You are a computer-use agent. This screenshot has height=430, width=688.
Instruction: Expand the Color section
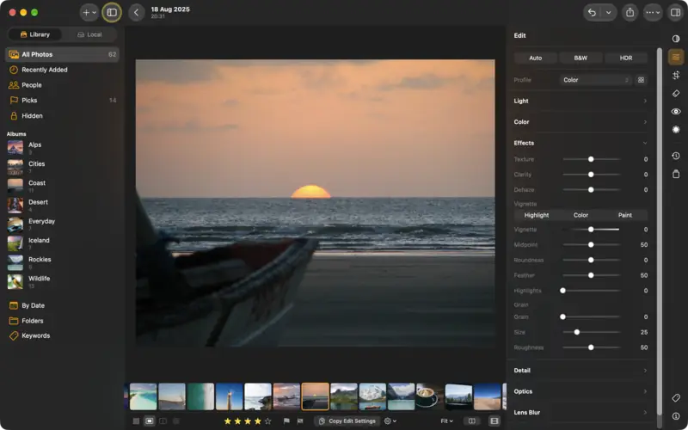(x=580, y=122)
